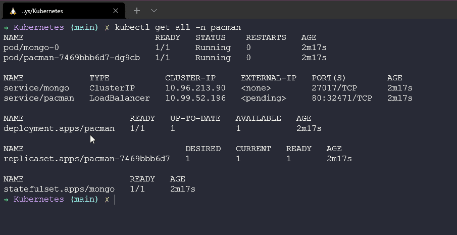
Task: Click the Linux penguin tab icon
Action: (13, 11)
